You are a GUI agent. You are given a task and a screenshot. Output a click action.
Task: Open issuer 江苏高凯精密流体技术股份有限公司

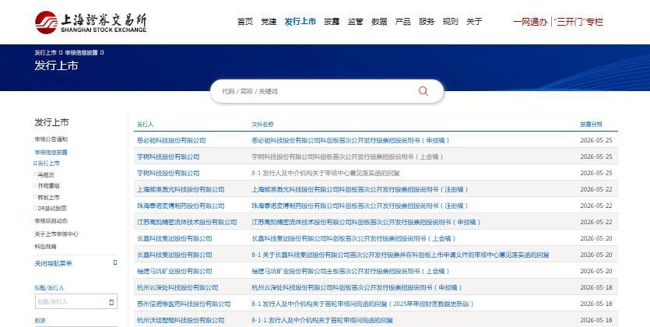(187, 222)
